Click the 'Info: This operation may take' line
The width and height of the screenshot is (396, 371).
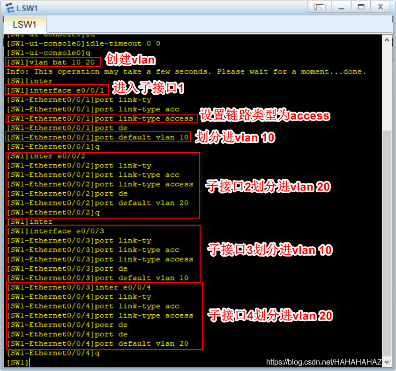tap(186, 71)
